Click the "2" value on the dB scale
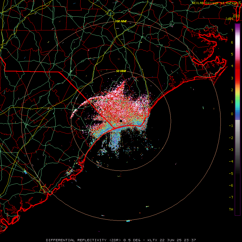 [x=232, y=90]
